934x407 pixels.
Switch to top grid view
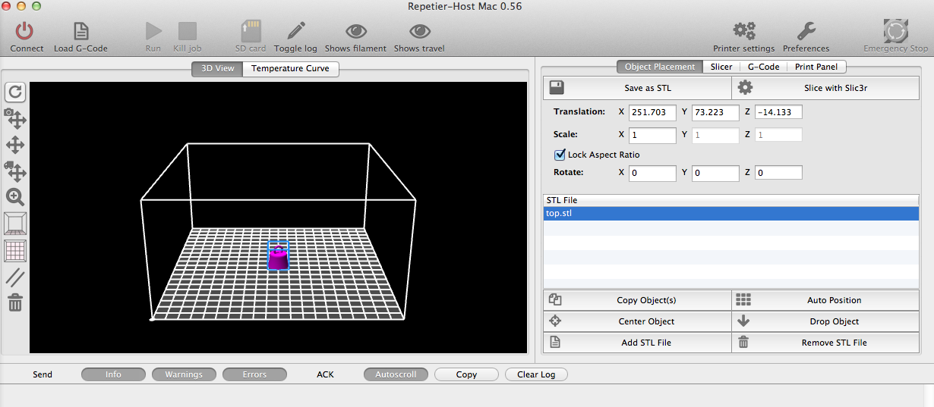click(16, 250)
